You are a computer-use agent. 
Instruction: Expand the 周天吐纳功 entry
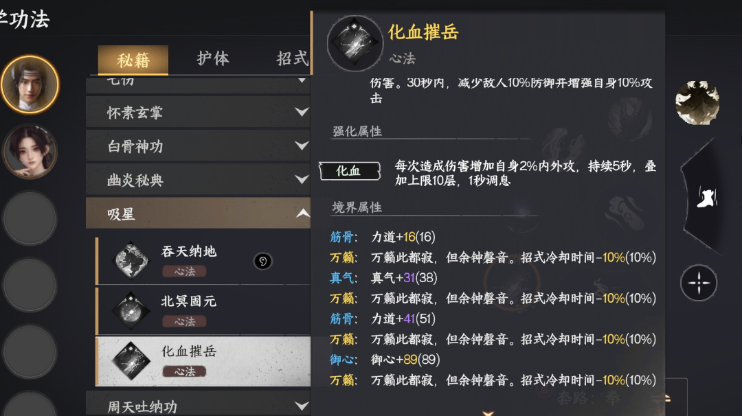198,404
